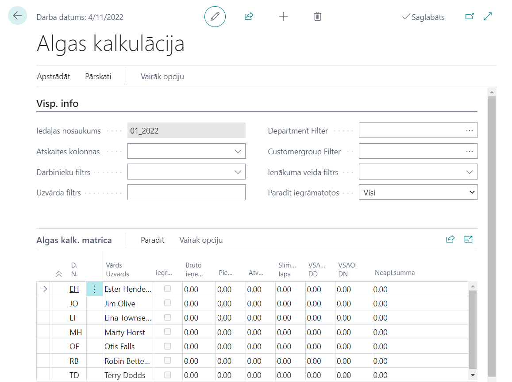
Task: Open the Darbinieku filtrs dropdown
Action: pos(238,172)
